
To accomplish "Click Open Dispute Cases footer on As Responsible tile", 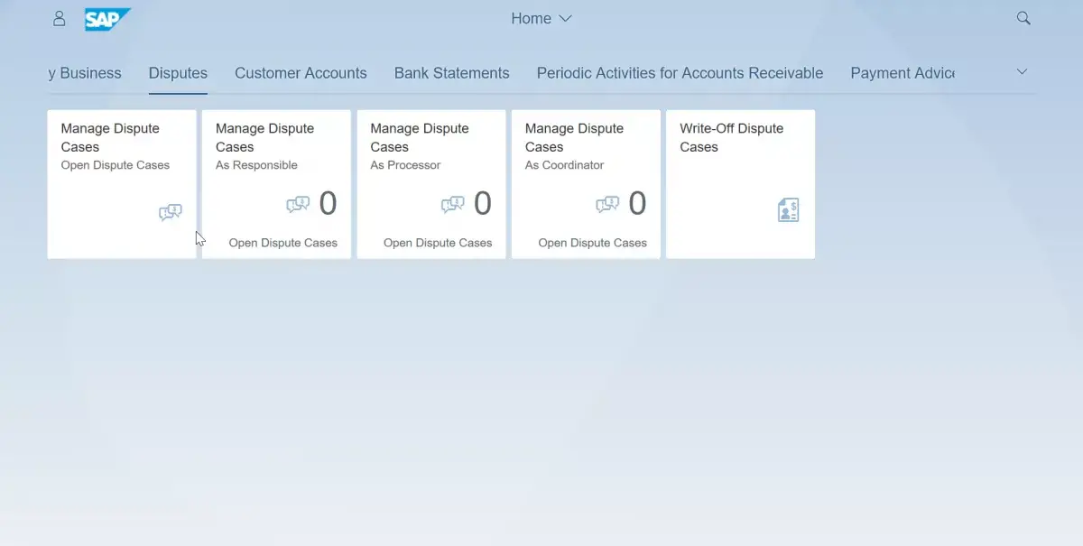I will pos(283,243).
